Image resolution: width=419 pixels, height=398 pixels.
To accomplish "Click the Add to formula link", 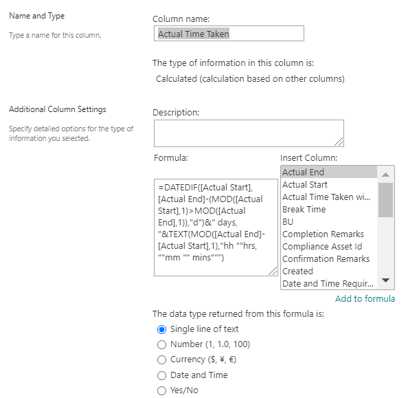I will tap(365, 298).
